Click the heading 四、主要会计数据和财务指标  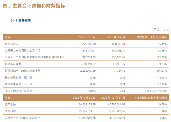(34, 6)
